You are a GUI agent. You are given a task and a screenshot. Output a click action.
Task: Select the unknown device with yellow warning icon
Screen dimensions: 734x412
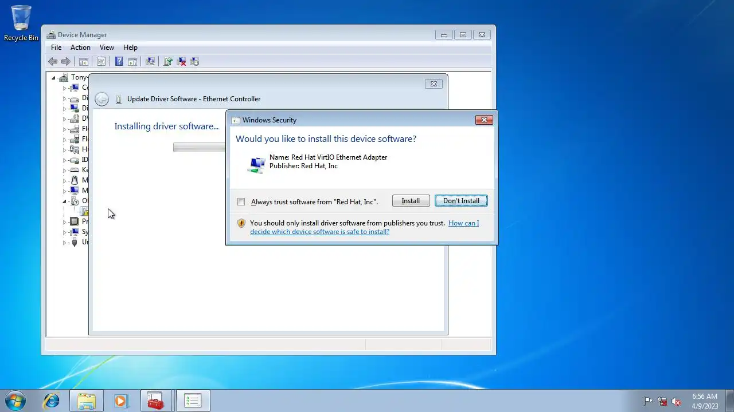point(84,211)
